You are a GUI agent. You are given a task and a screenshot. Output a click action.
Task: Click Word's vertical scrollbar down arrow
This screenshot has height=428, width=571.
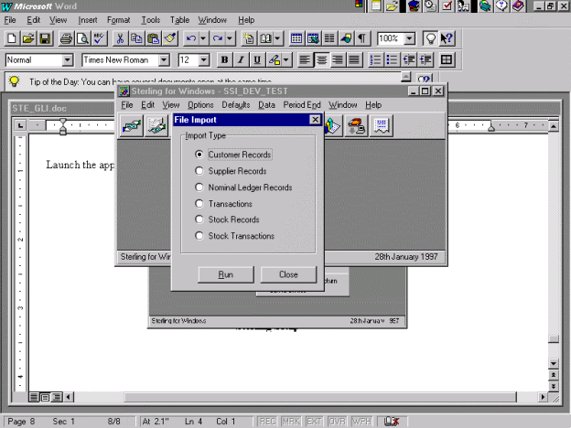(x=554, y=363)
